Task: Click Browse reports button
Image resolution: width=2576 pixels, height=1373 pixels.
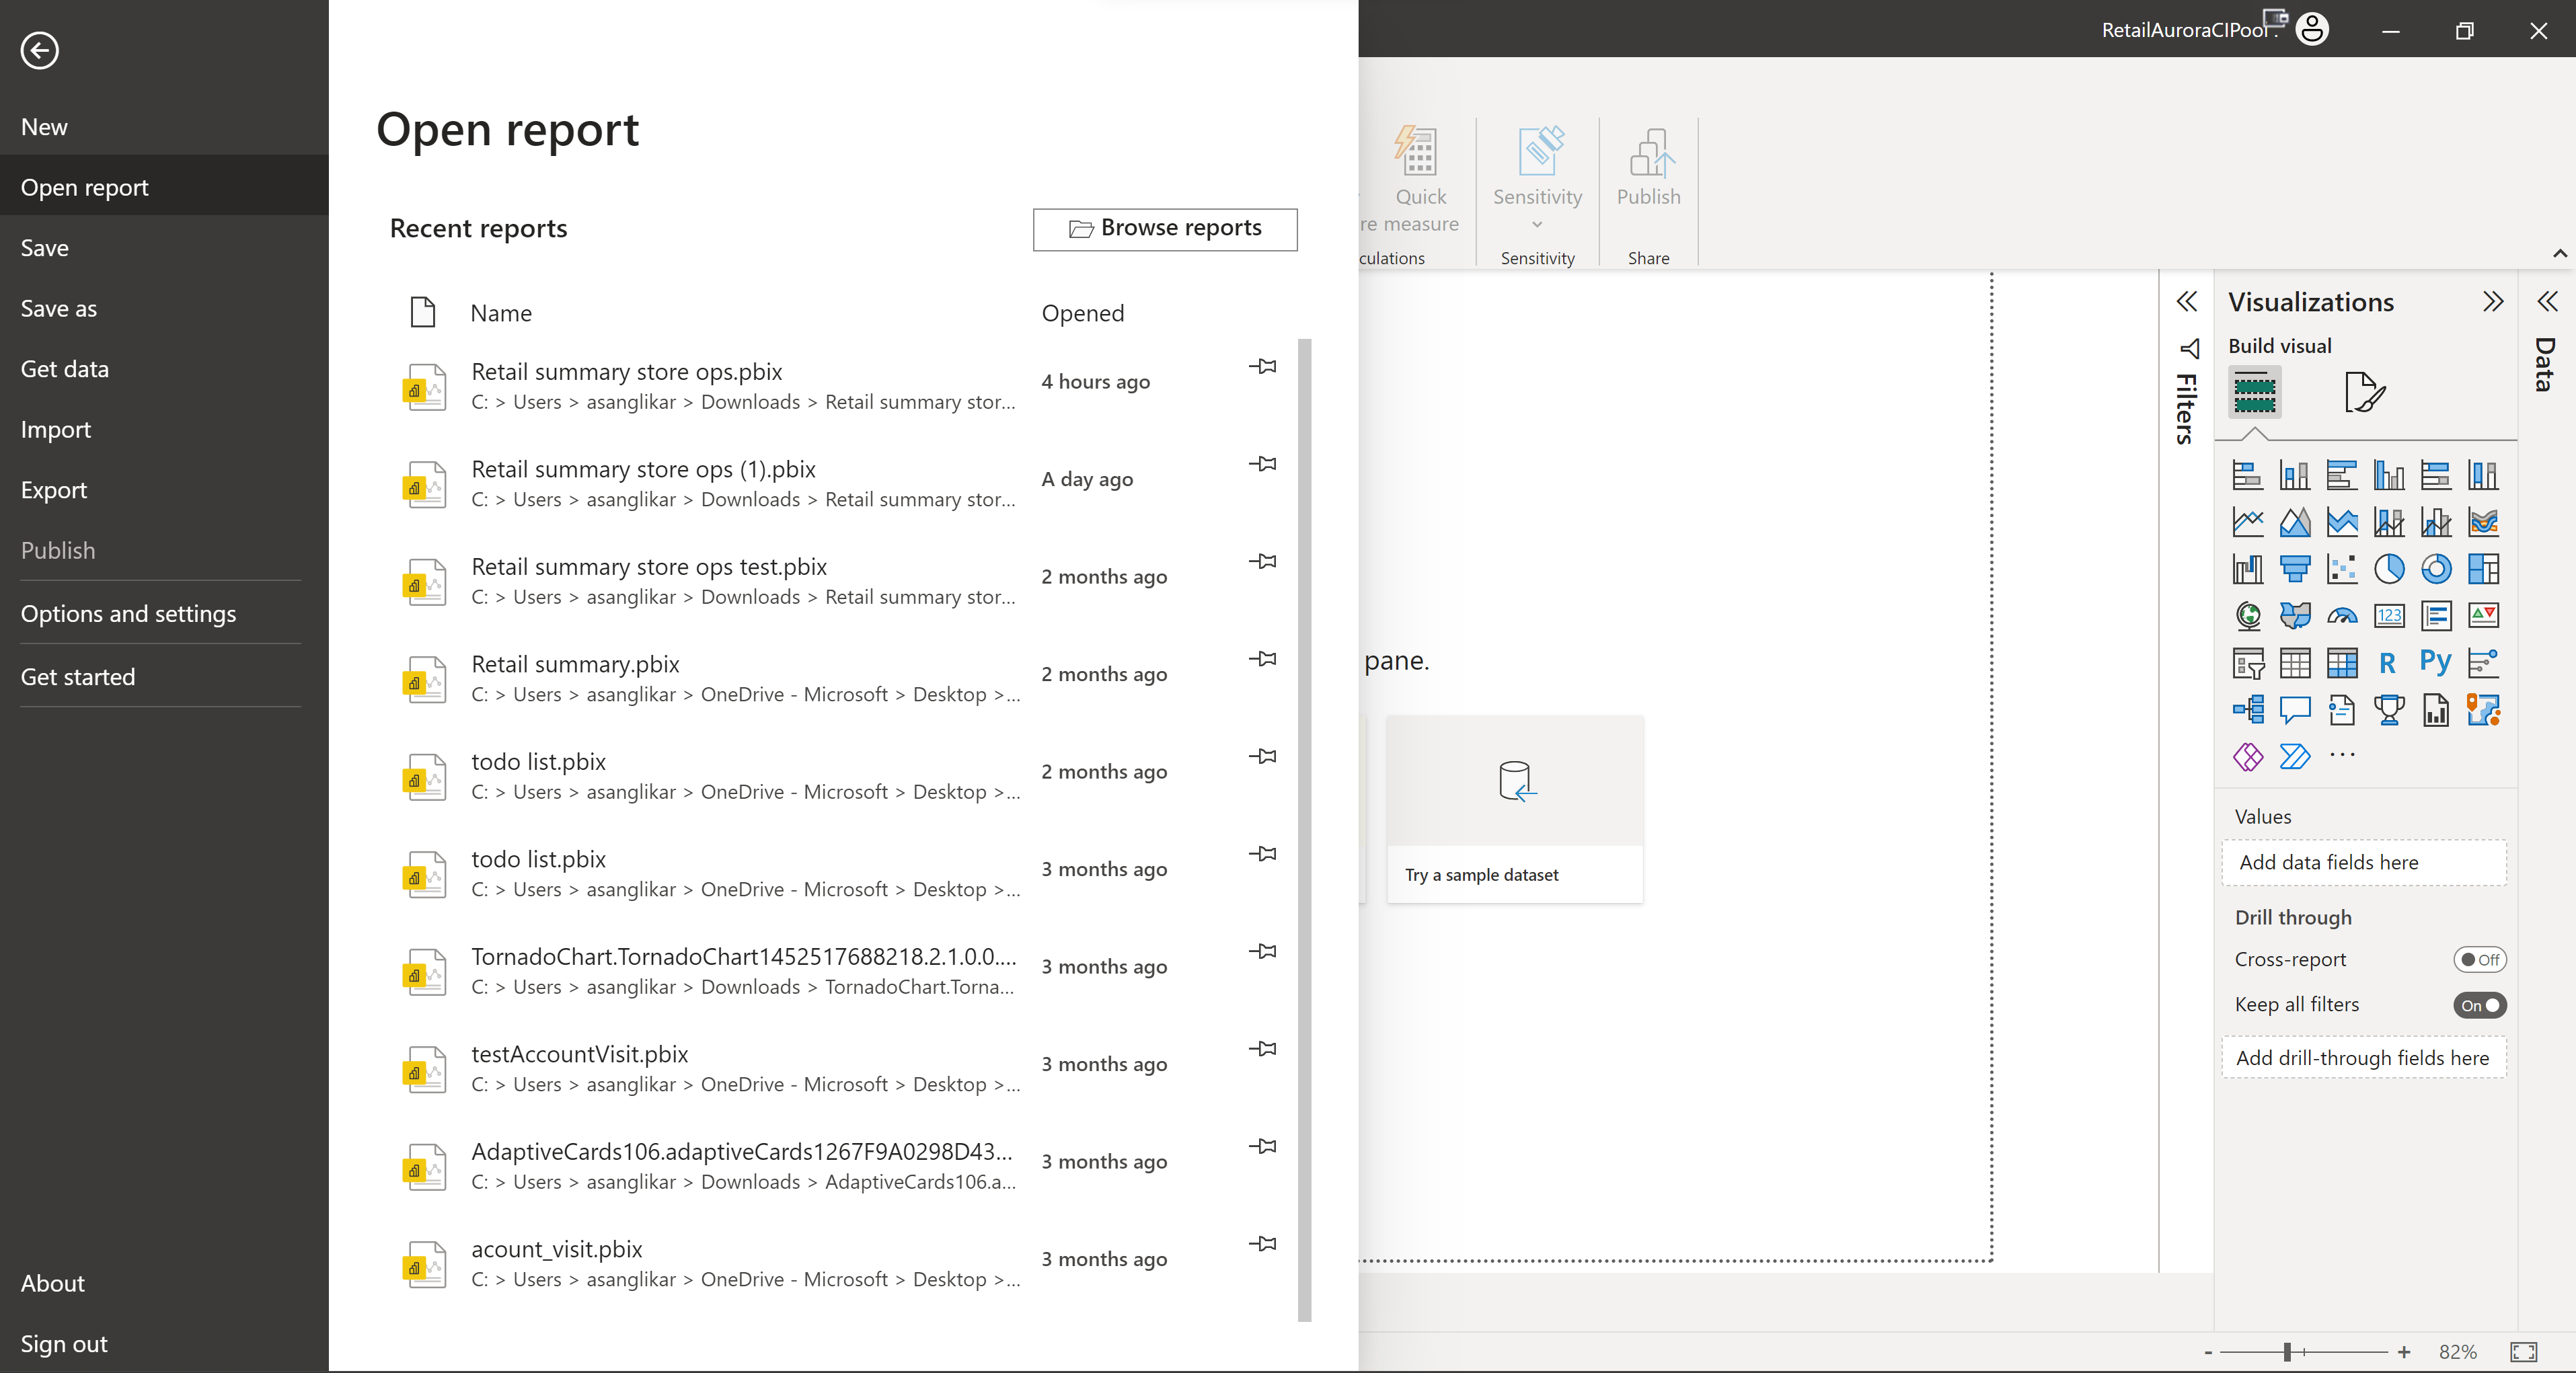Action: pos(1166,228)
